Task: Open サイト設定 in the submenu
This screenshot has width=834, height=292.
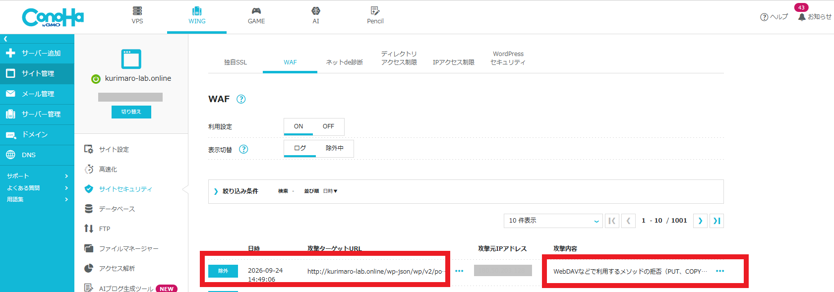Action: pyautogui.click(x=114, y=149)
